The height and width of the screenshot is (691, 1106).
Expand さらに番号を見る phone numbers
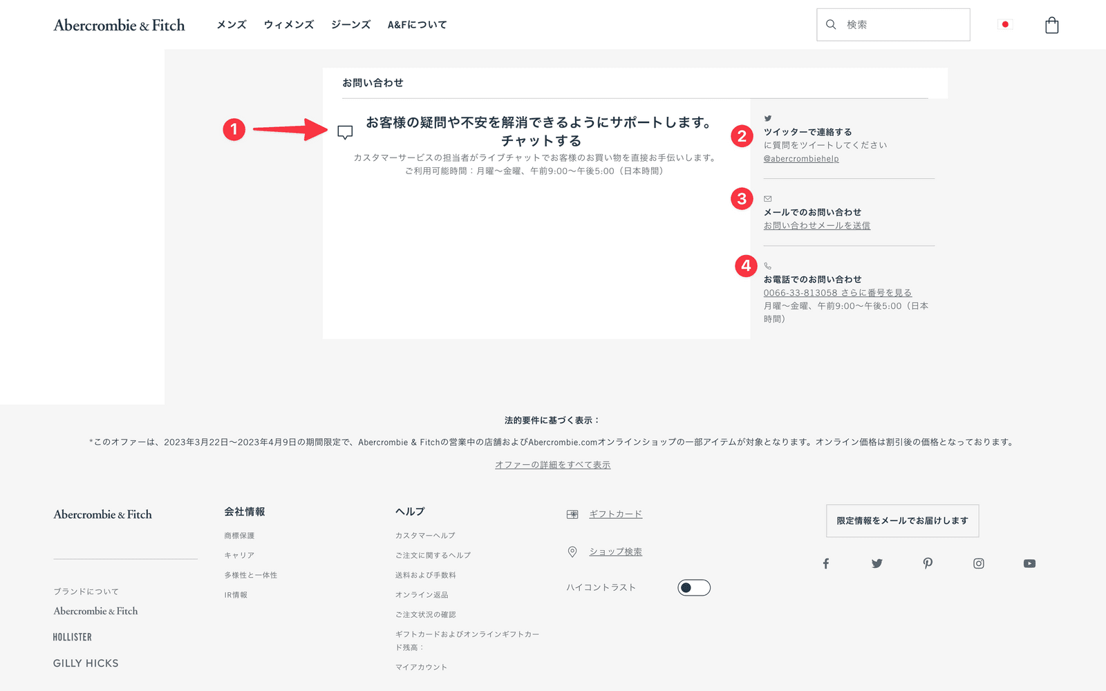tap(876, 293)
